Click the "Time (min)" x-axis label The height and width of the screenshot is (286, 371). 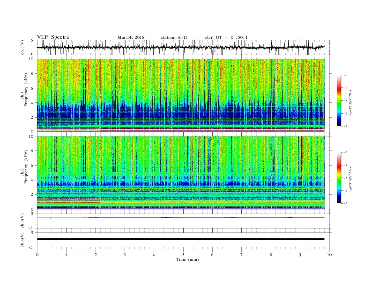(187, 259)
